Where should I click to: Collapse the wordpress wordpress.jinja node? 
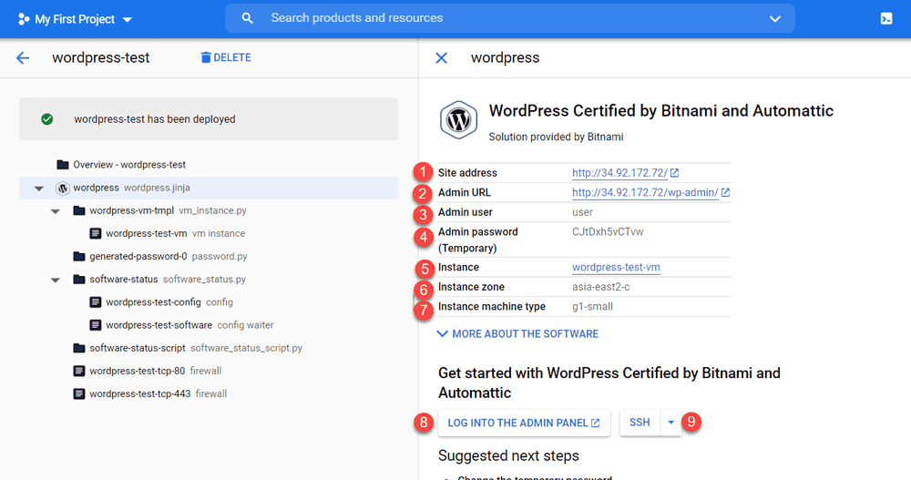point(39,189)
